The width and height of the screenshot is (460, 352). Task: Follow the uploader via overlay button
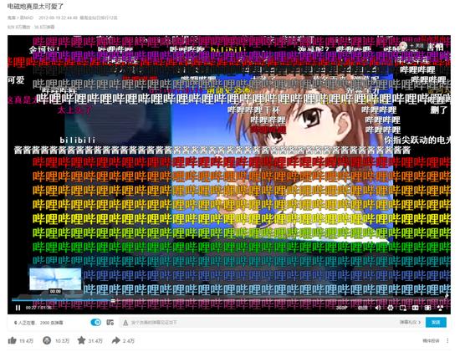pos(417,45)
